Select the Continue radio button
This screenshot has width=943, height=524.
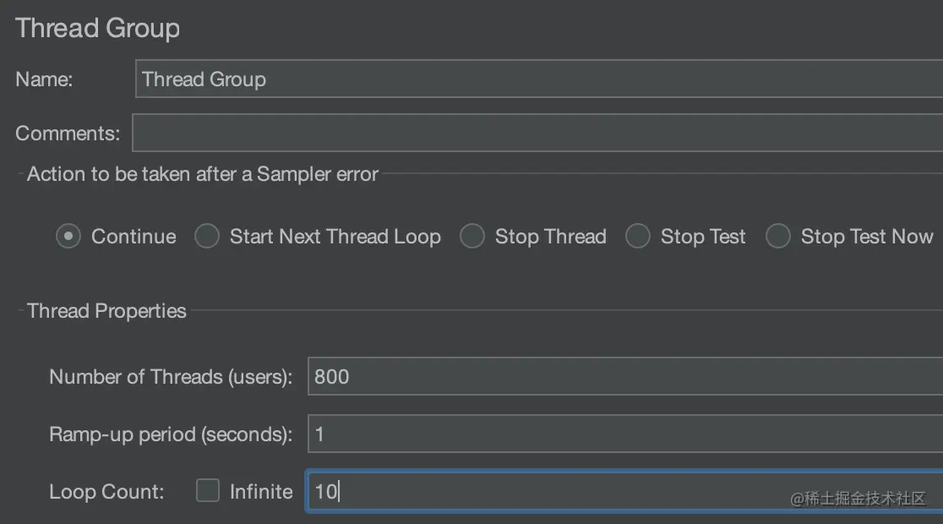[68, 236]
